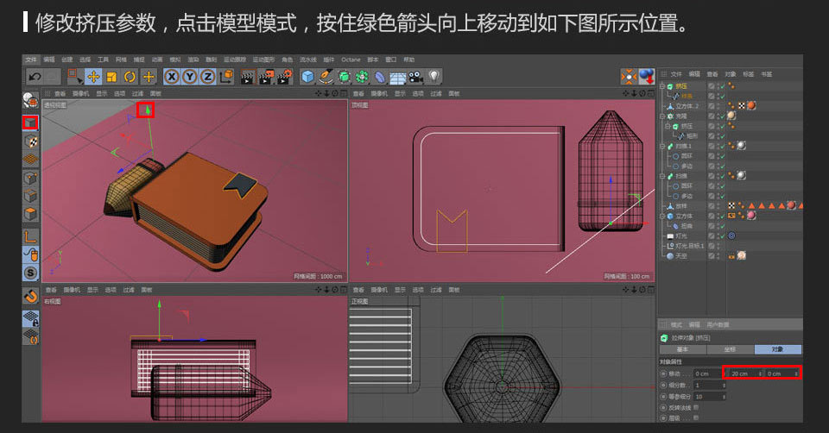The image size is (829, 433).
Task: Add a camera with the camera icon
Action: tap(415, 77)
